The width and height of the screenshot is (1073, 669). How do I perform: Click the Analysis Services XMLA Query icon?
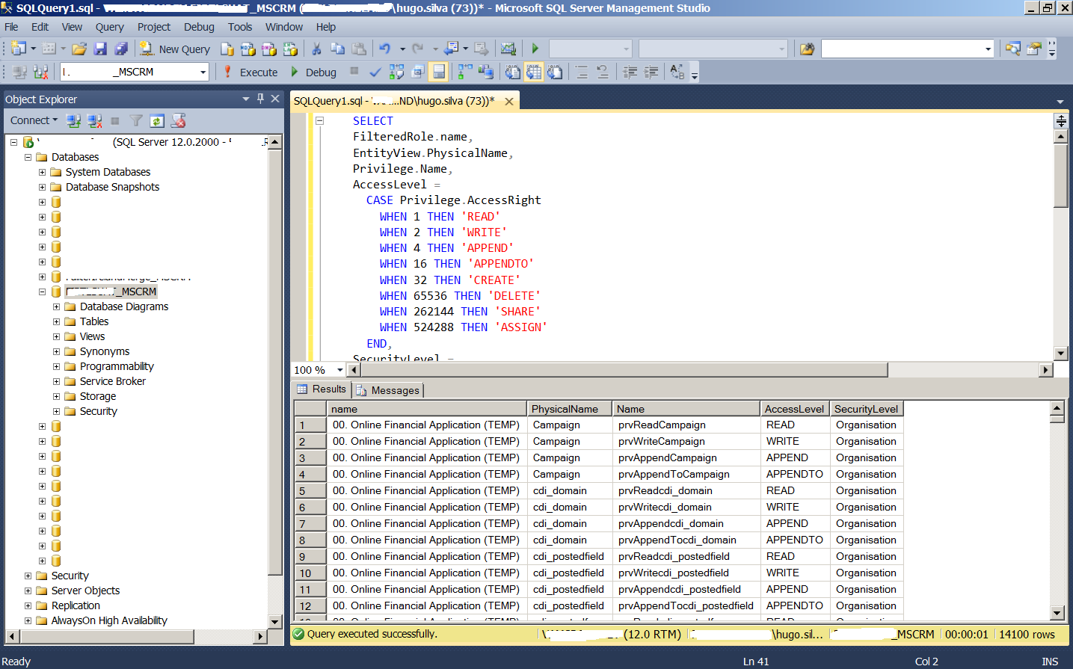tap(290, 49)
